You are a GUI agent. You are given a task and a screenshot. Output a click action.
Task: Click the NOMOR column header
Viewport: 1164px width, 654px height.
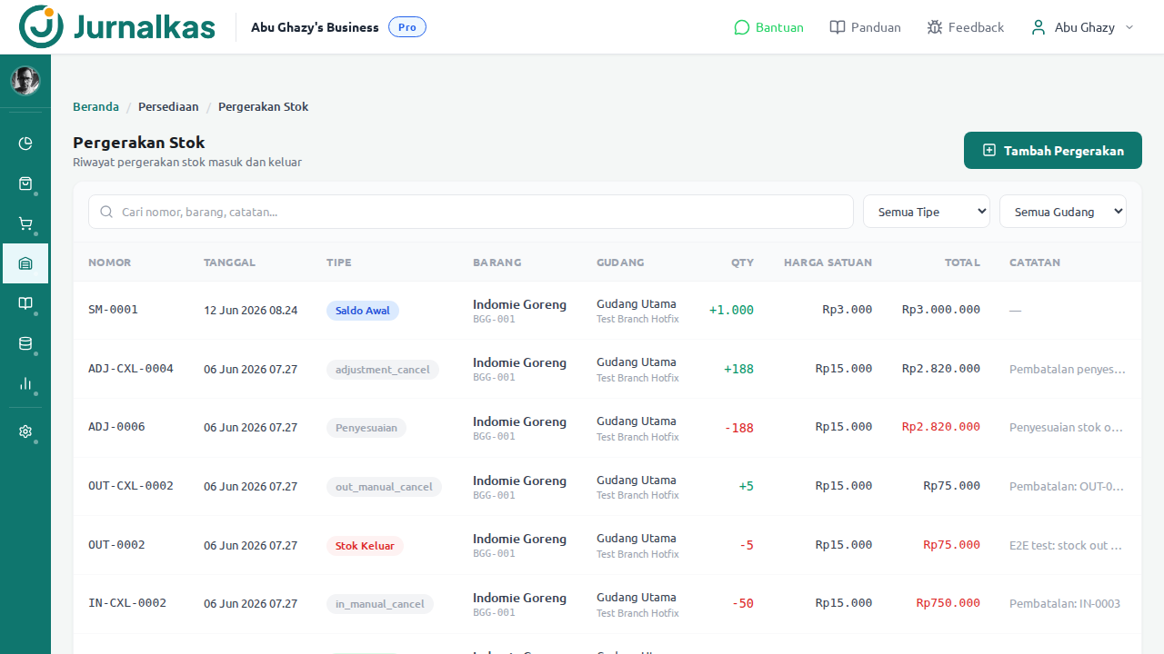[110, 263]
